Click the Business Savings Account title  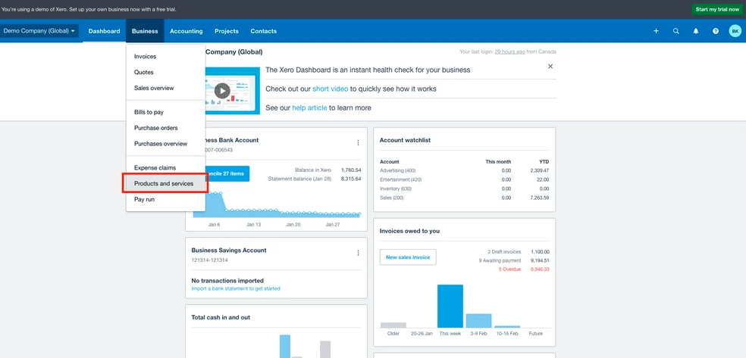click(x=229, y=251)
